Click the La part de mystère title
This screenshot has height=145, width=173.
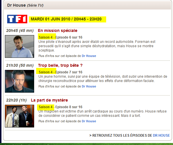coord(49,100)
